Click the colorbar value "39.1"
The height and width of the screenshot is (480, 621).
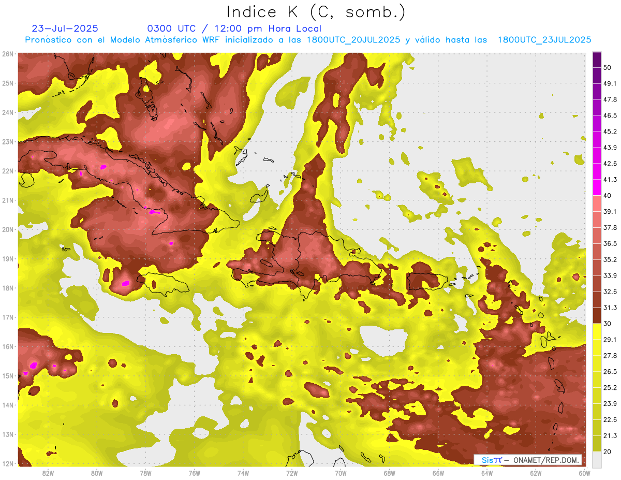pyautogui.click(x=610, y=211)
